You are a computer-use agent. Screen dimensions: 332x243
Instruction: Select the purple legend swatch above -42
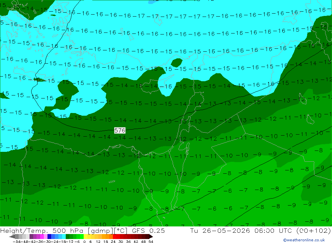tap(31, 237)
